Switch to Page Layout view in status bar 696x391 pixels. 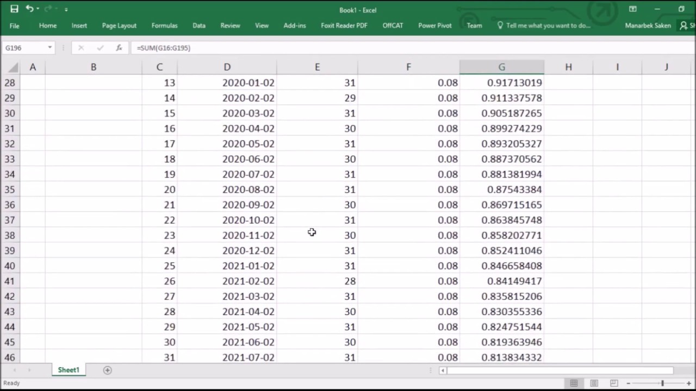(594, 383)
